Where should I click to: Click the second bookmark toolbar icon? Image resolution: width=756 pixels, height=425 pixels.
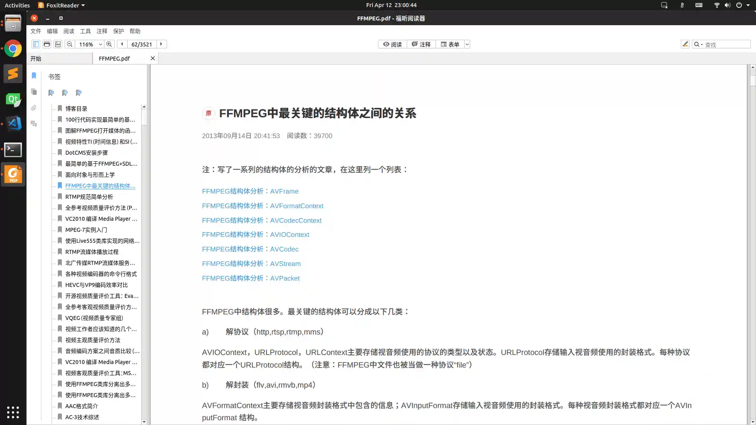point(65,93)
